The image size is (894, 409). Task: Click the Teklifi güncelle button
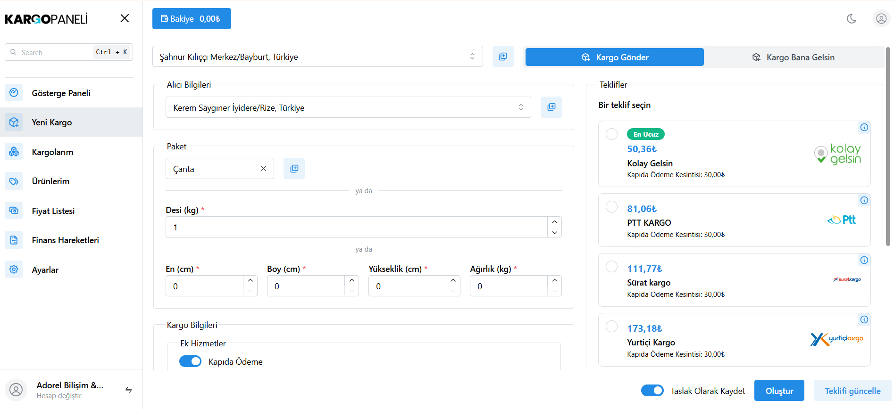coord(852,391)
